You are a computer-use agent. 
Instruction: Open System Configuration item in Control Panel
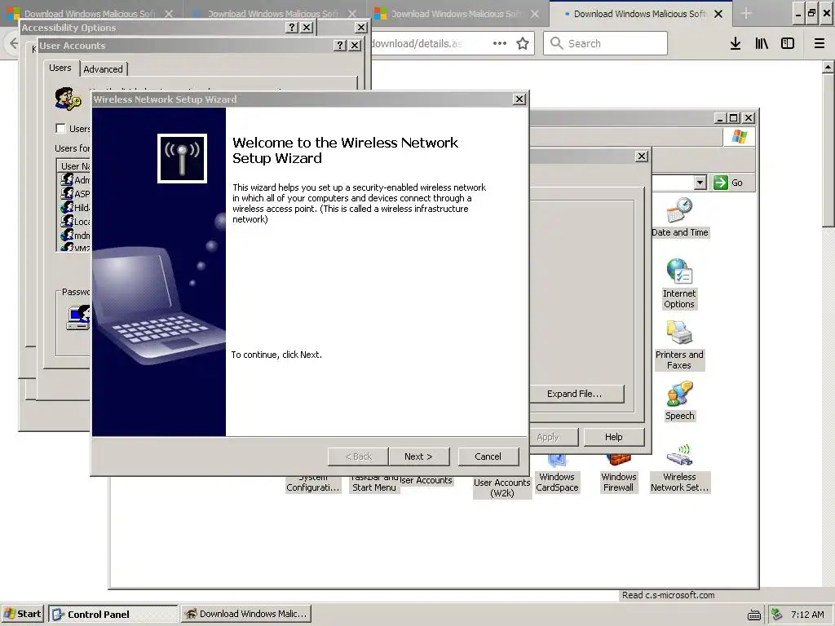[312, 484]
